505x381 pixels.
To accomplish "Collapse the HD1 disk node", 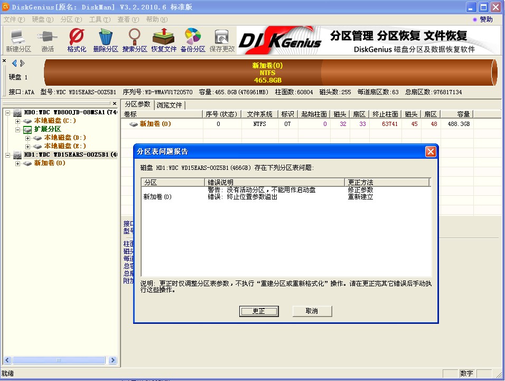I will [x=8, y=155].
